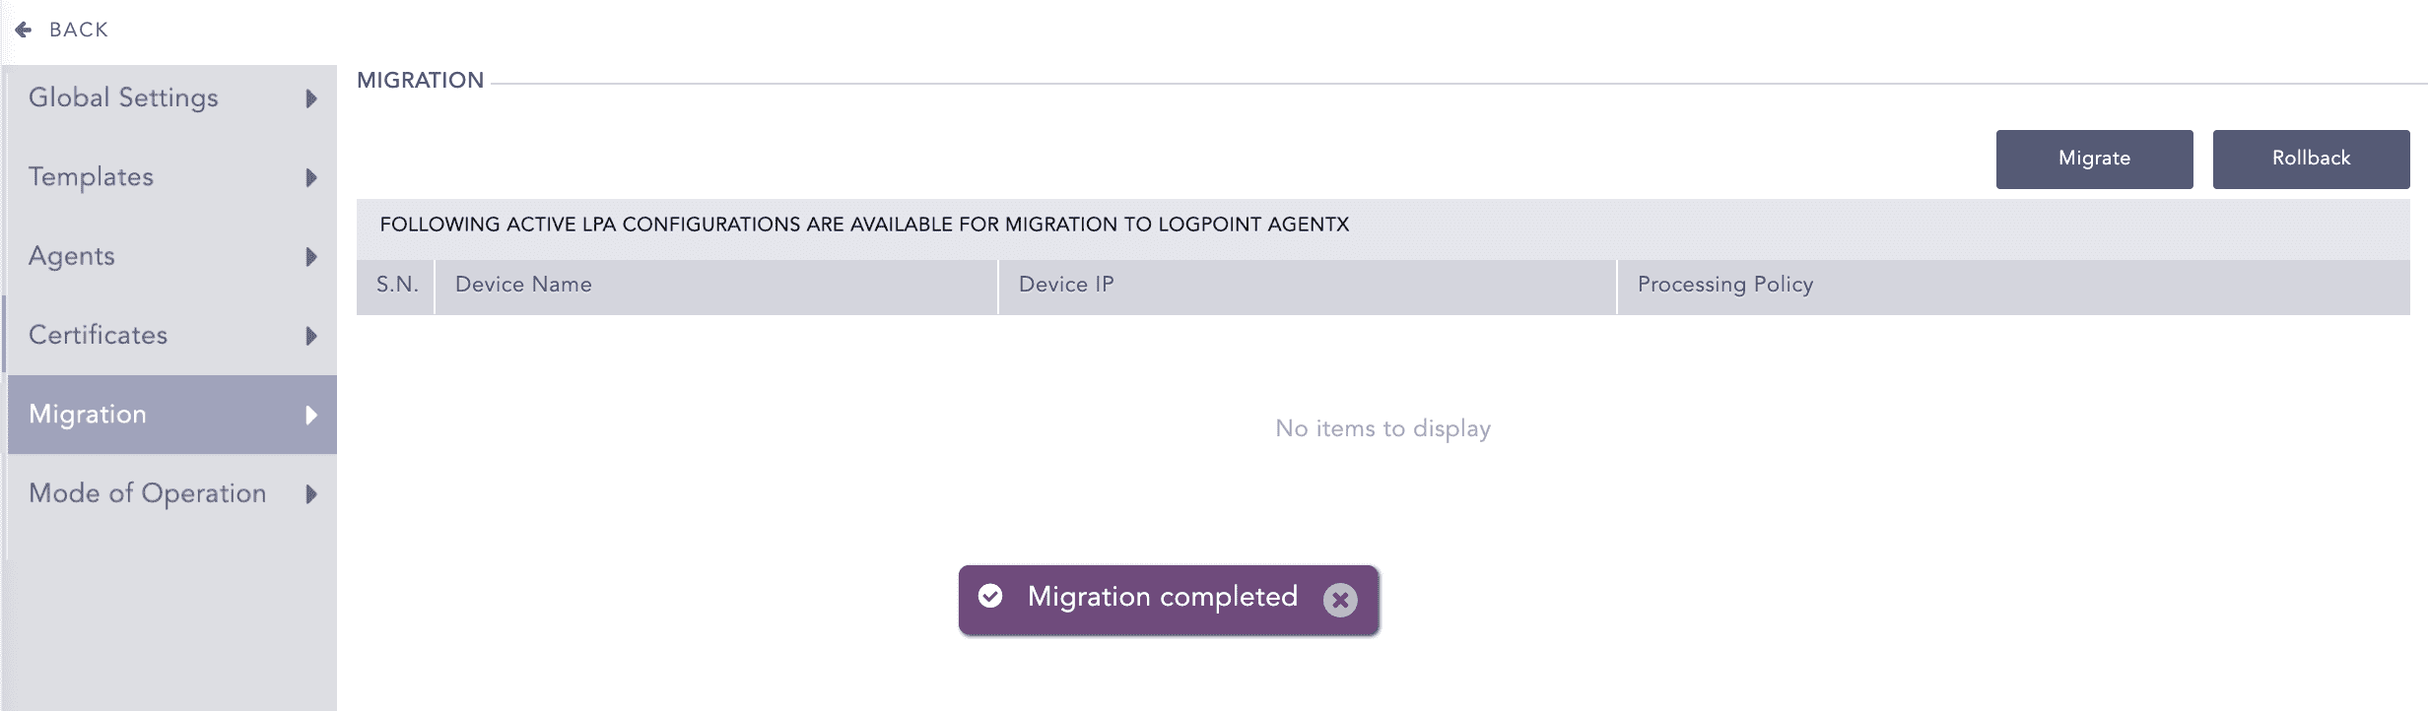
Task: Click the chevron icon next to Mode of Operation
Action: click(x=310, y=493)
